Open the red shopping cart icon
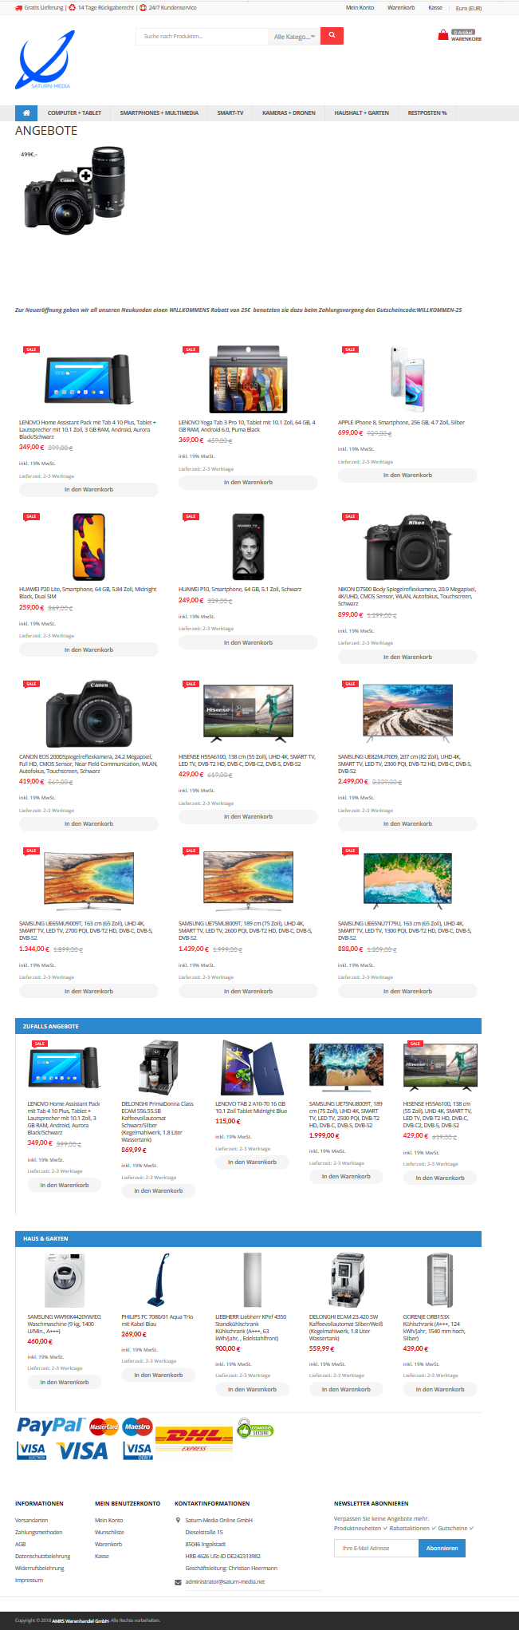The image size is (519, 1630). pyautogui.click(x=443, y=35)
